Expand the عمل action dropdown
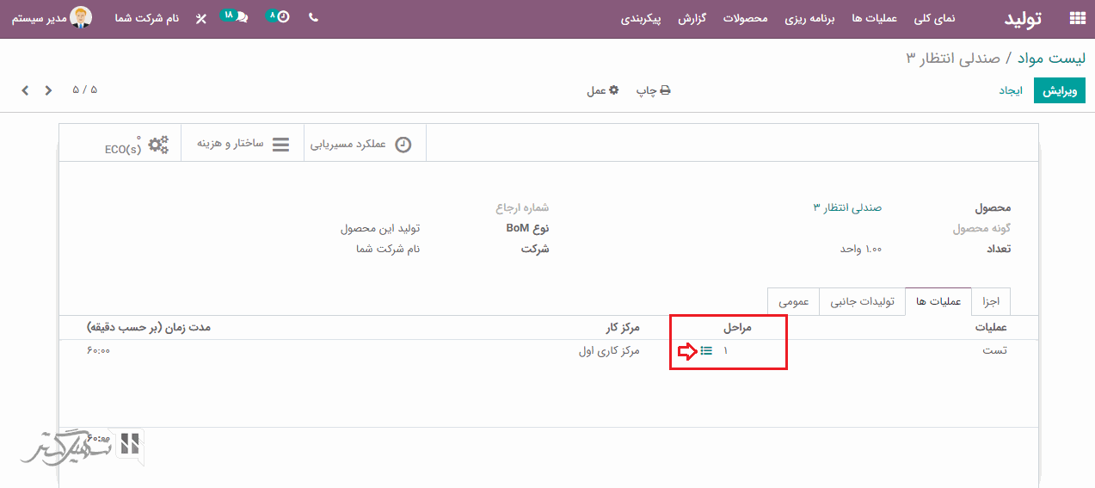The image size is (1095, 488). tap(602, 90)
